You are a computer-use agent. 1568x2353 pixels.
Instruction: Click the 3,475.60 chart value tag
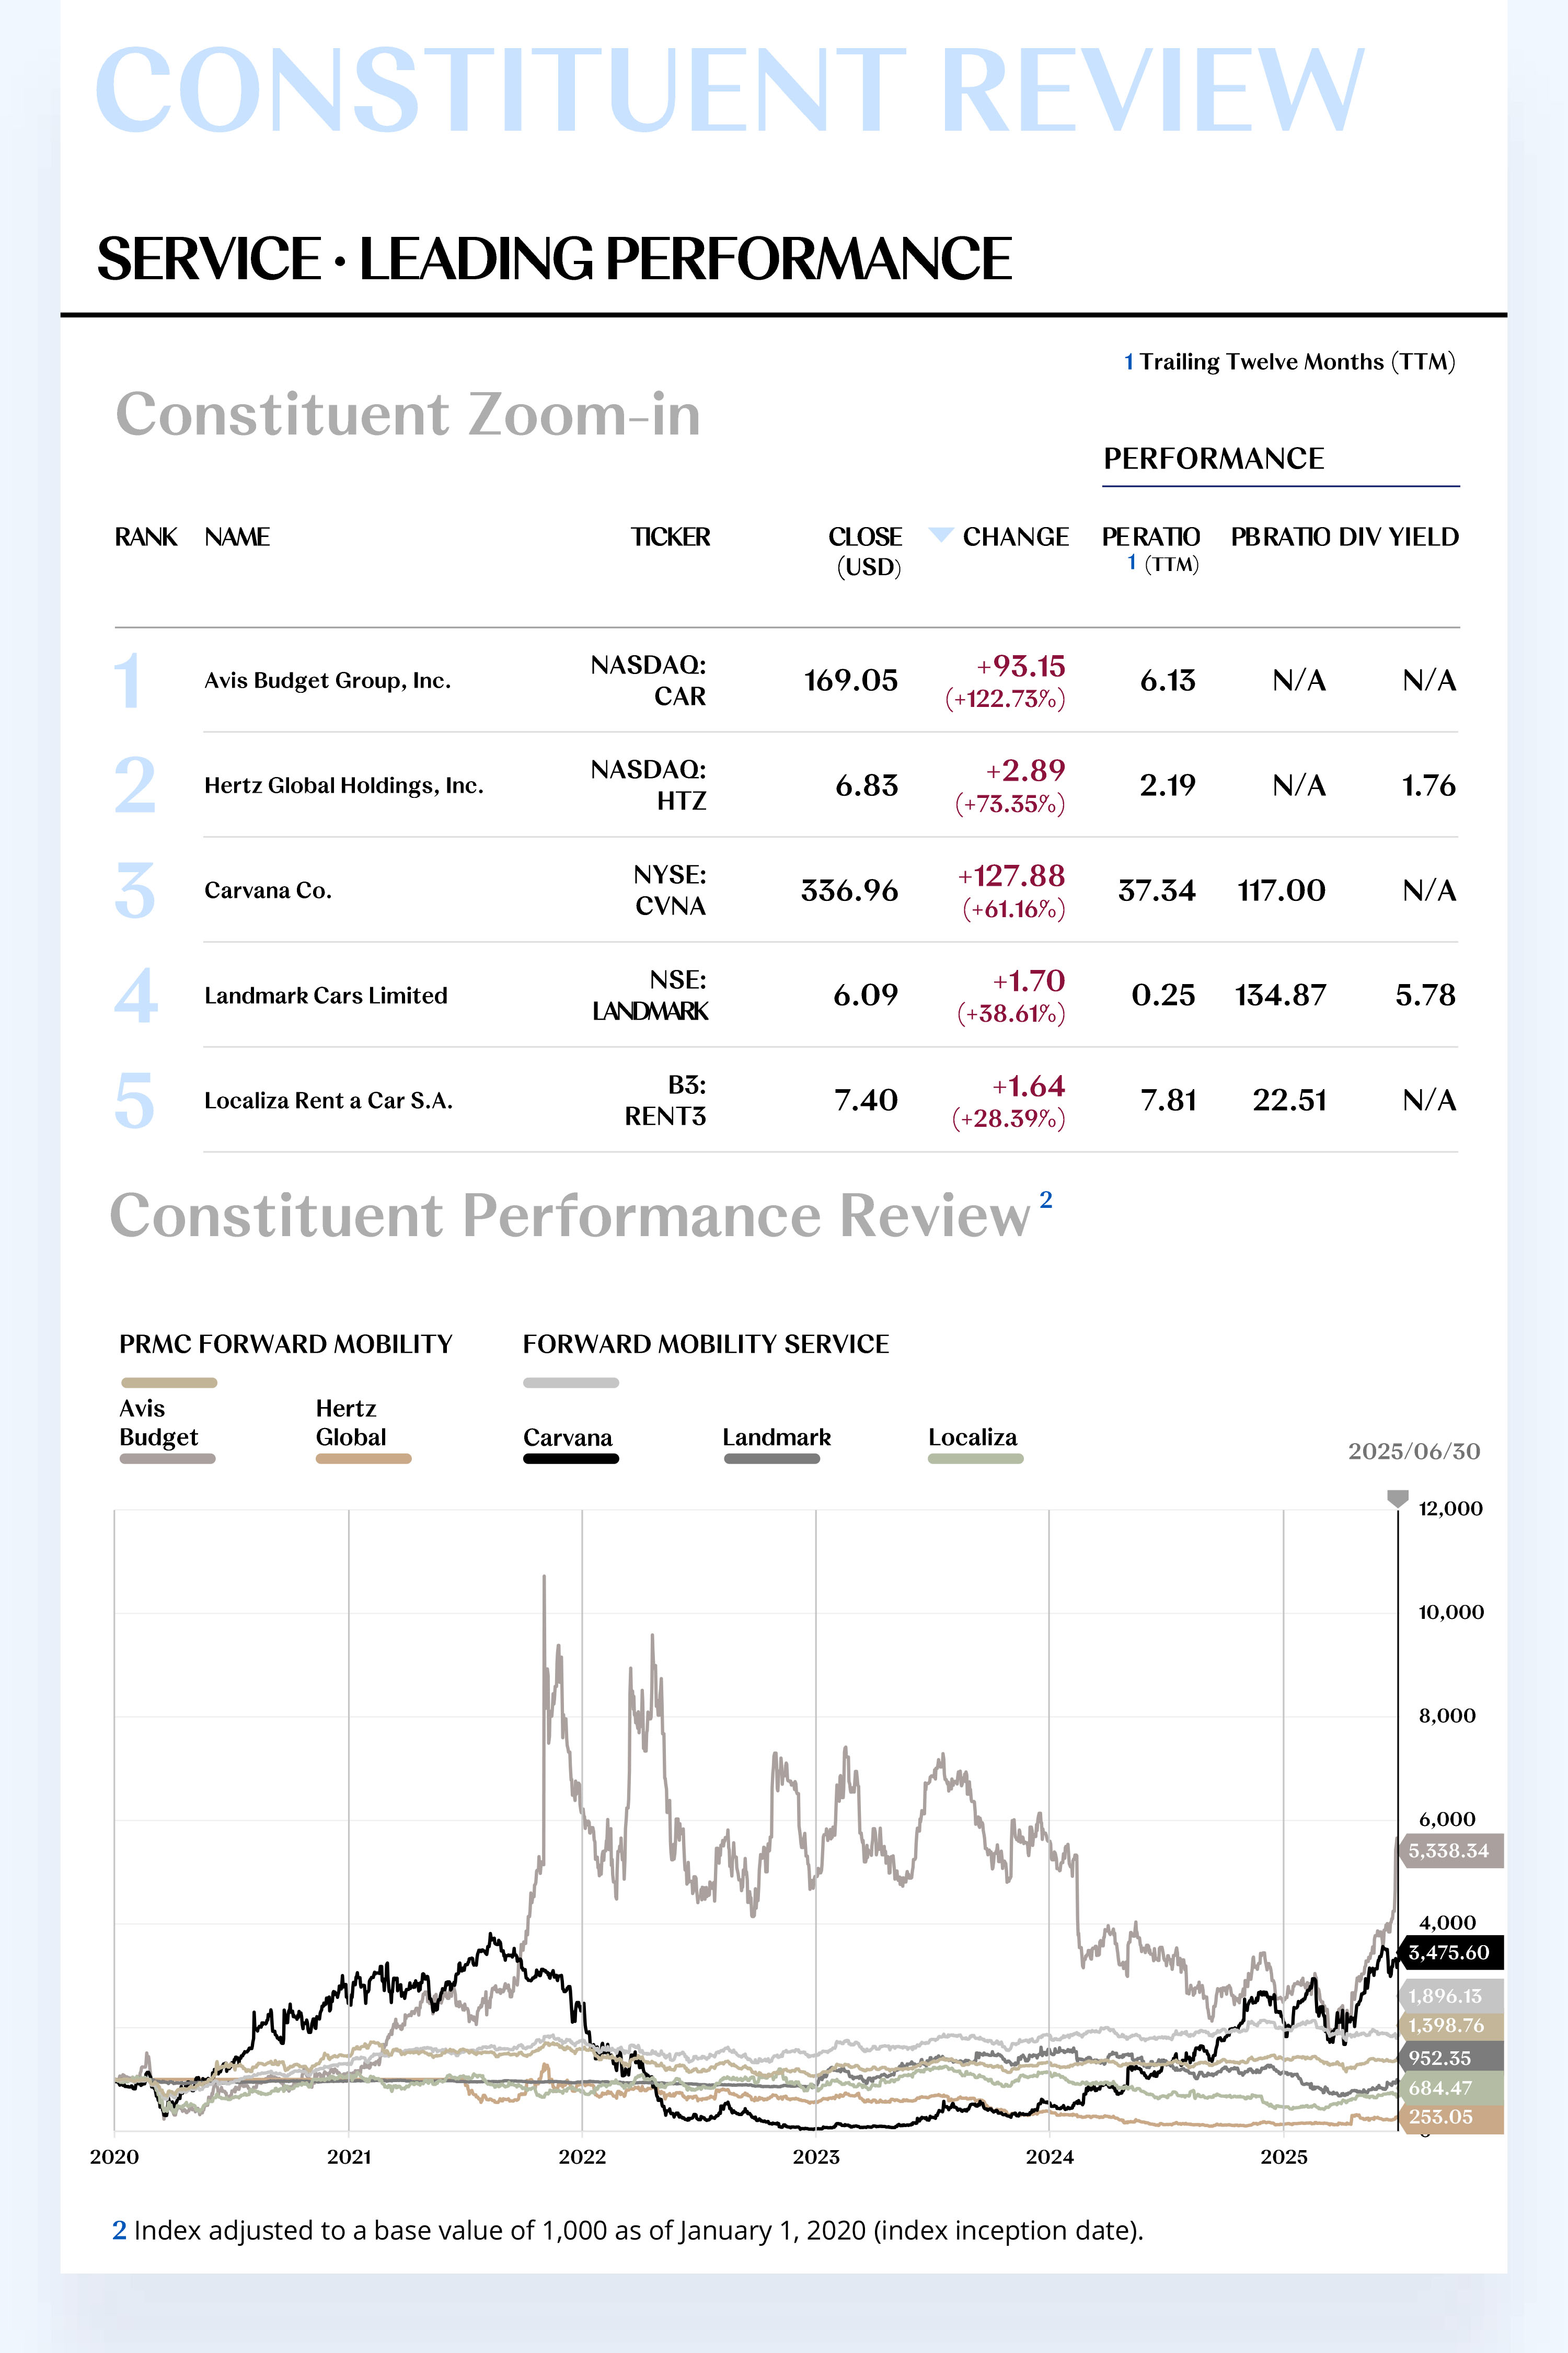click(x=1450, y=1952)
